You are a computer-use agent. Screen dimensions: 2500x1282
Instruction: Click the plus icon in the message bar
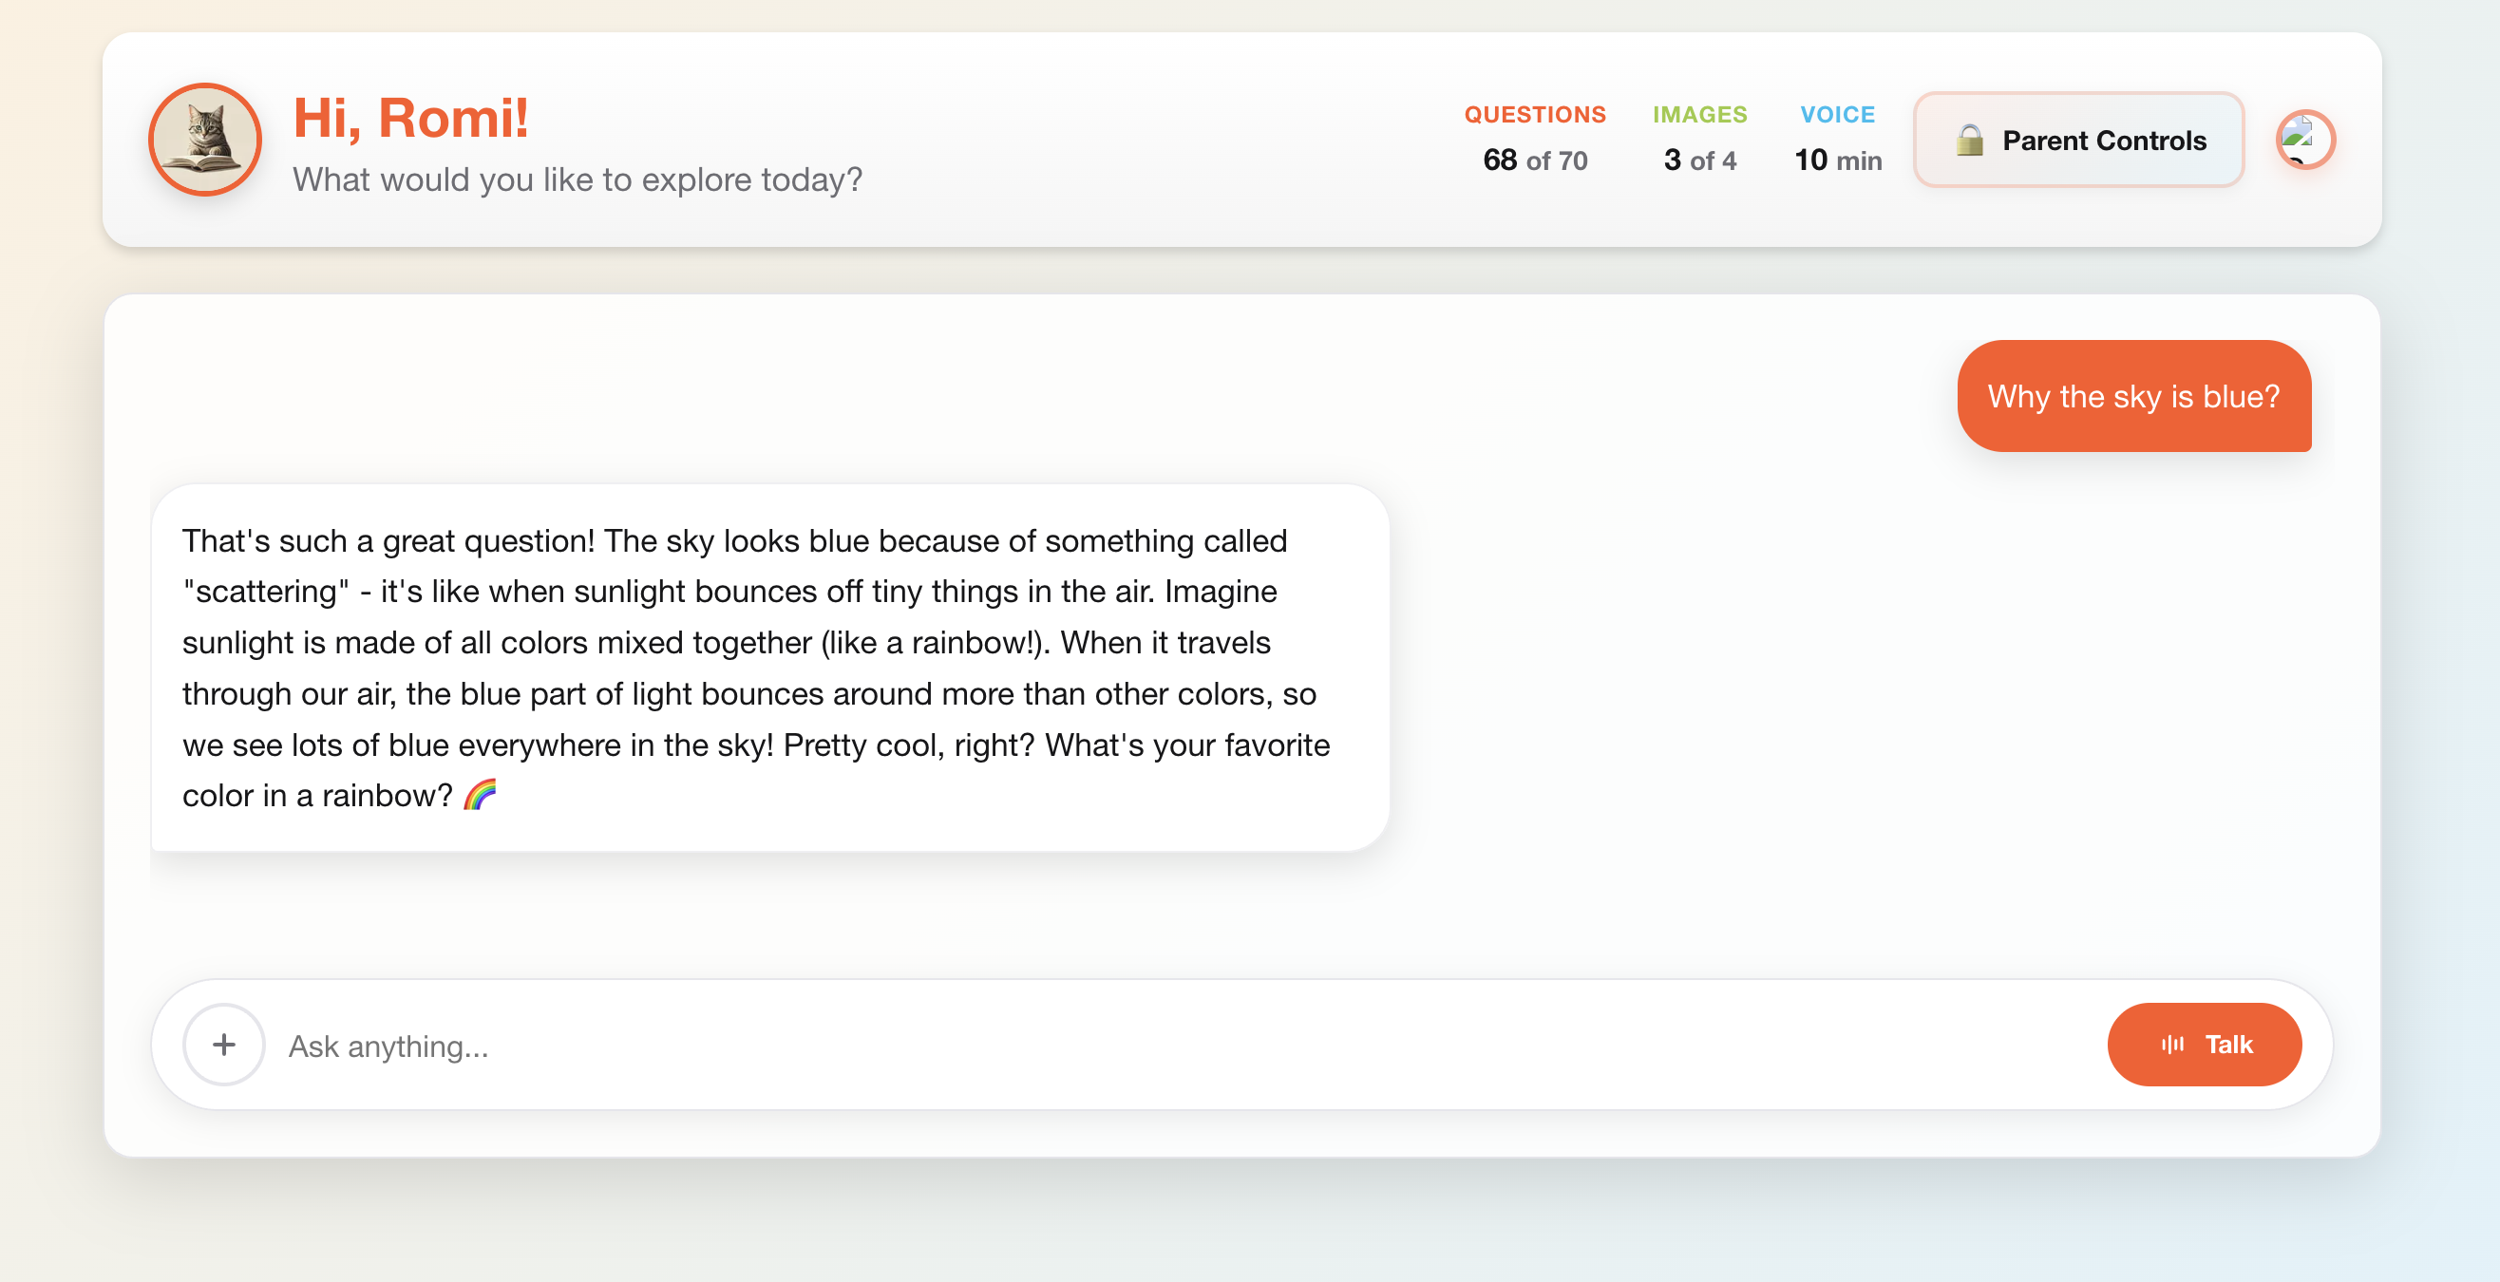[x=223, y=1045]
